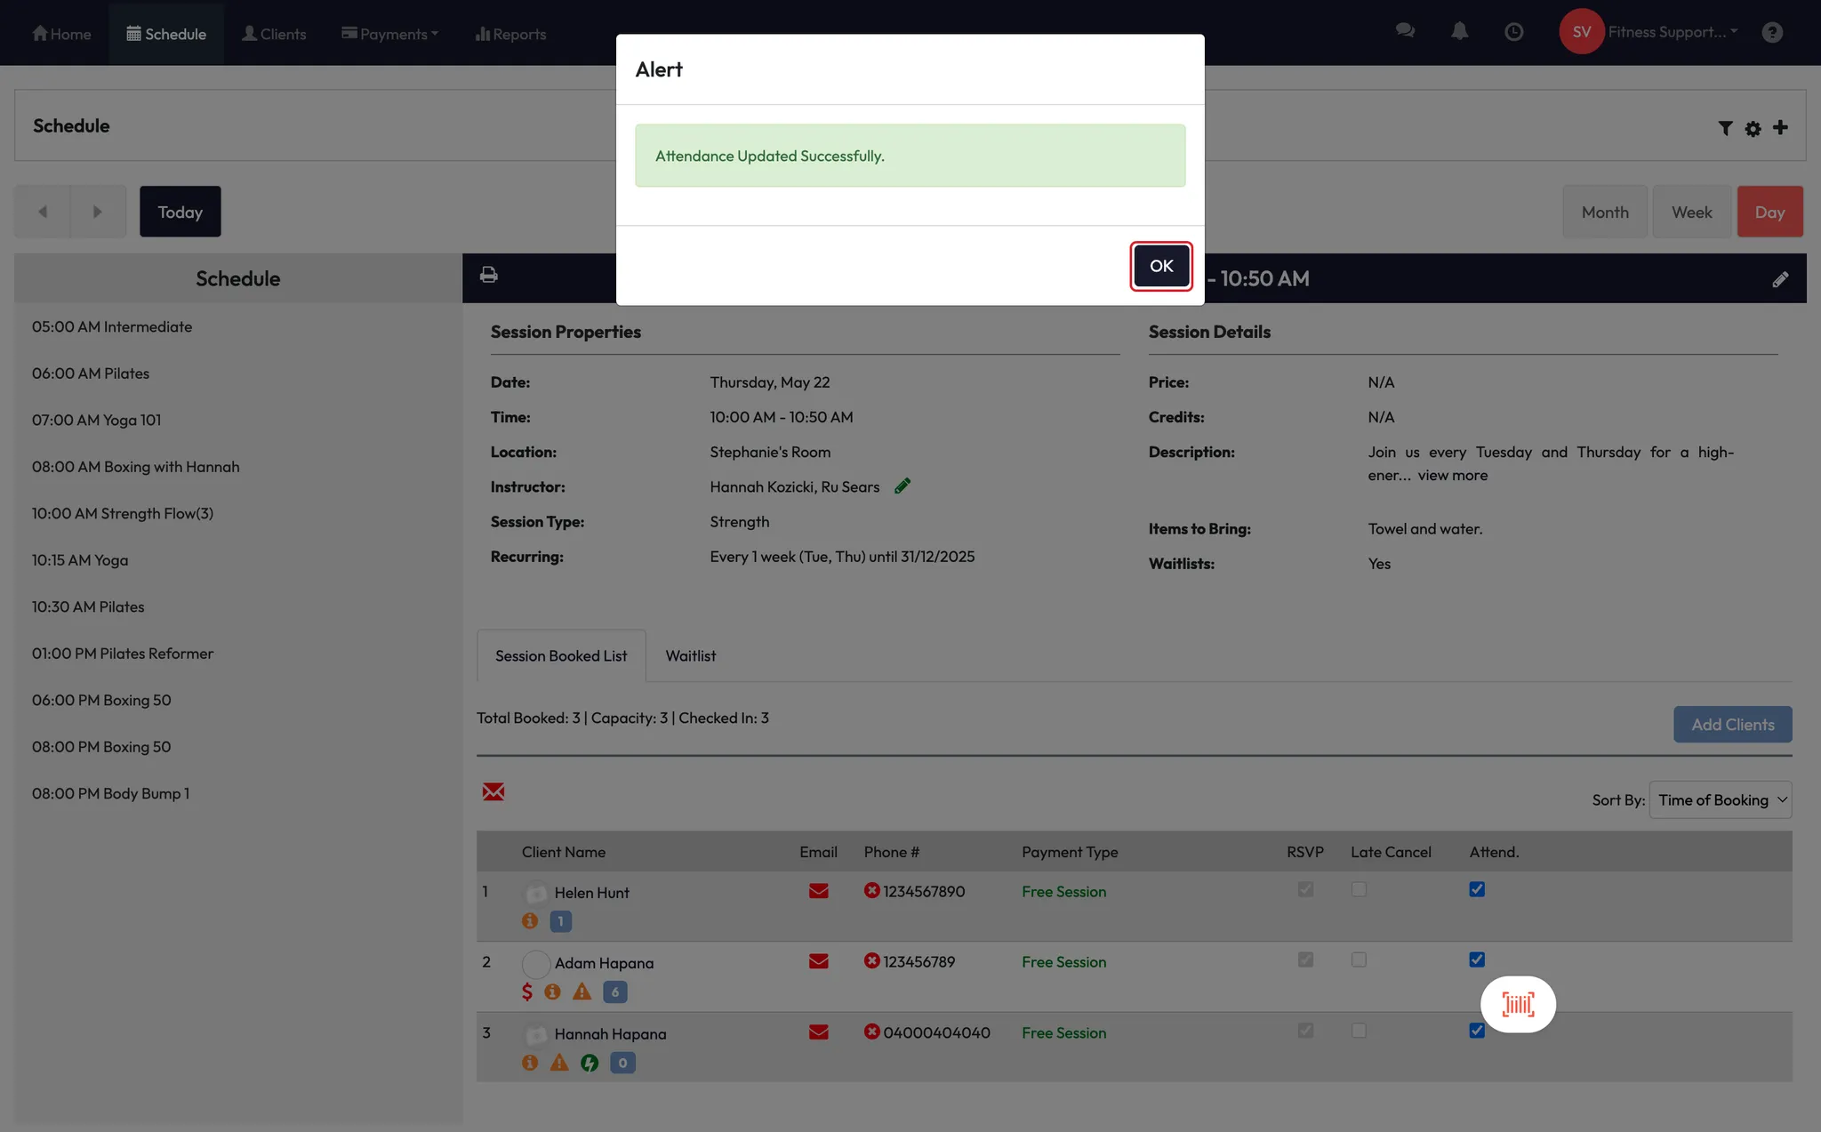Click the plus icon to add session

pos(1780,127)
